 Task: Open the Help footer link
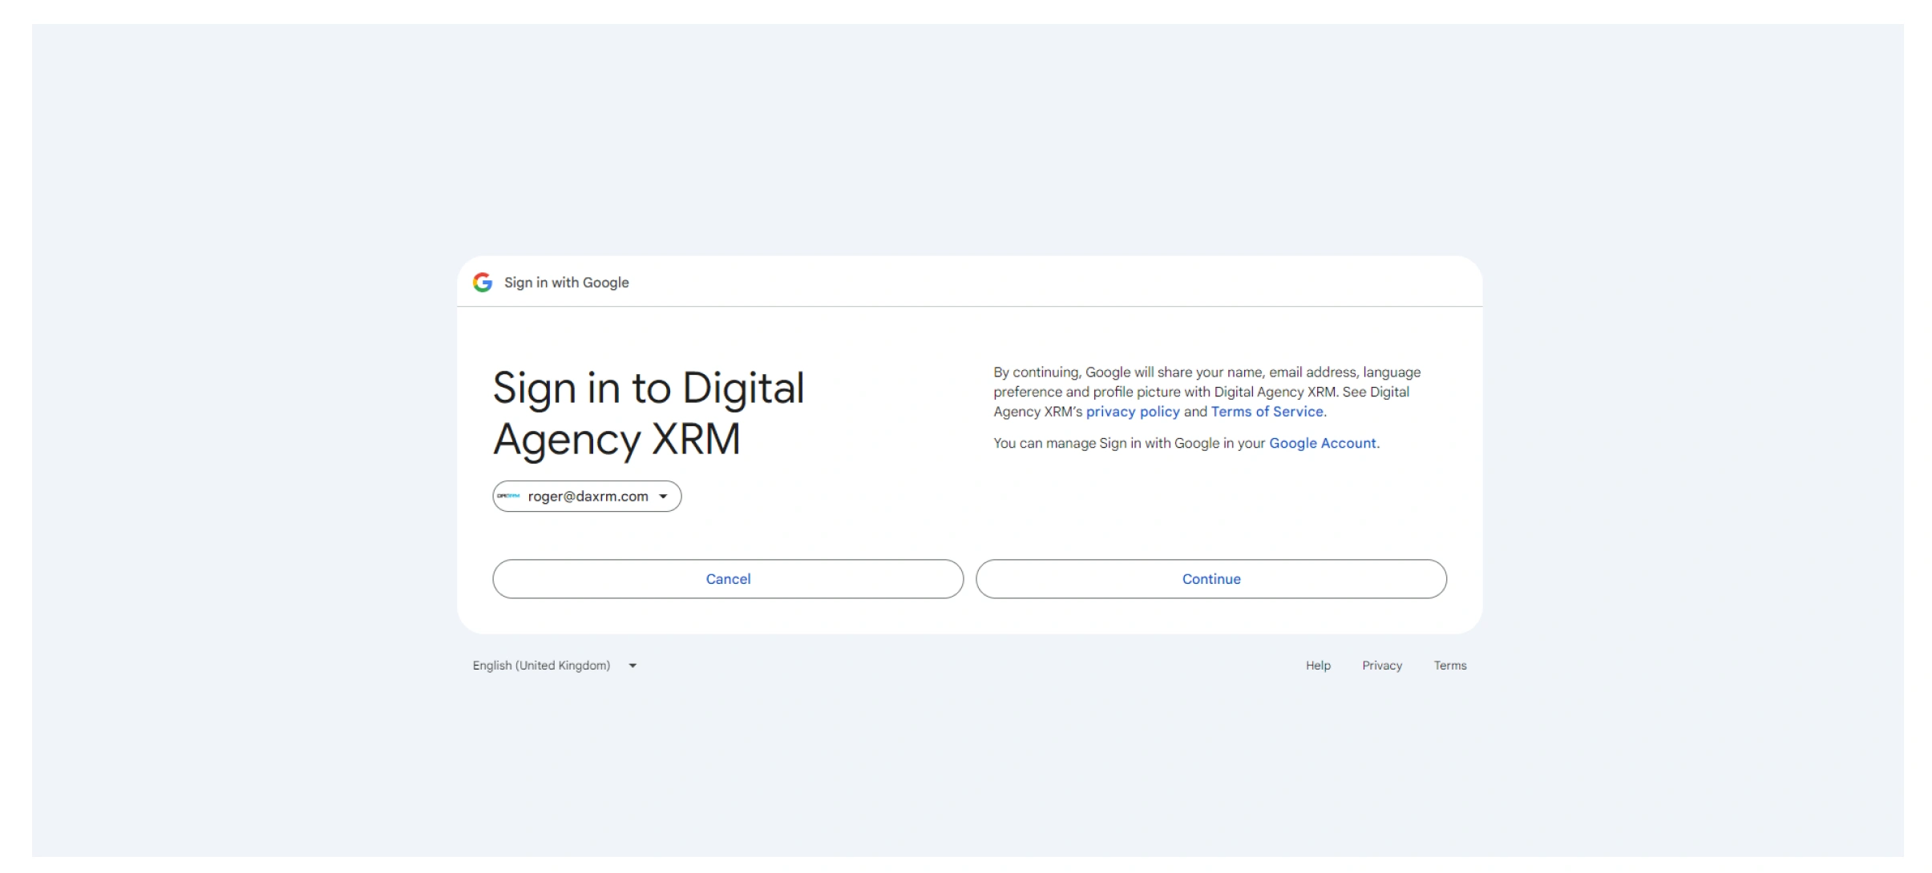pyautogui.click(x=1318, y=666)
